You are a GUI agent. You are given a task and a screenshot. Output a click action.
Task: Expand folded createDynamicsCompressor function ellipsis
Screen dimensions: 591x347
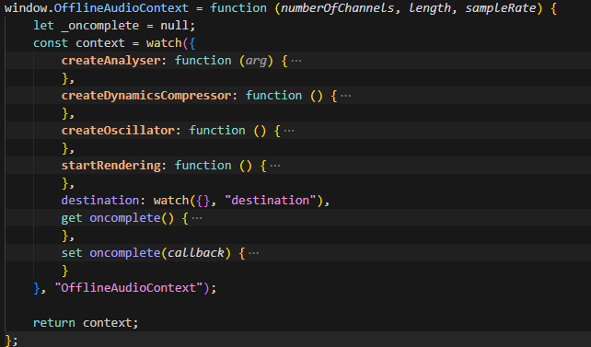(x=345, y=96)
